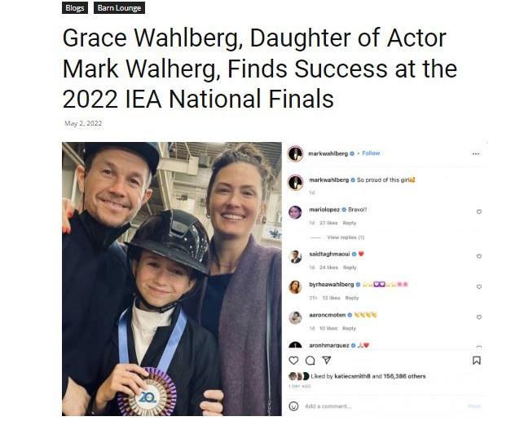Open the emoji picker in comment box
Screen dimensions: 511x421
coord(294,405)
